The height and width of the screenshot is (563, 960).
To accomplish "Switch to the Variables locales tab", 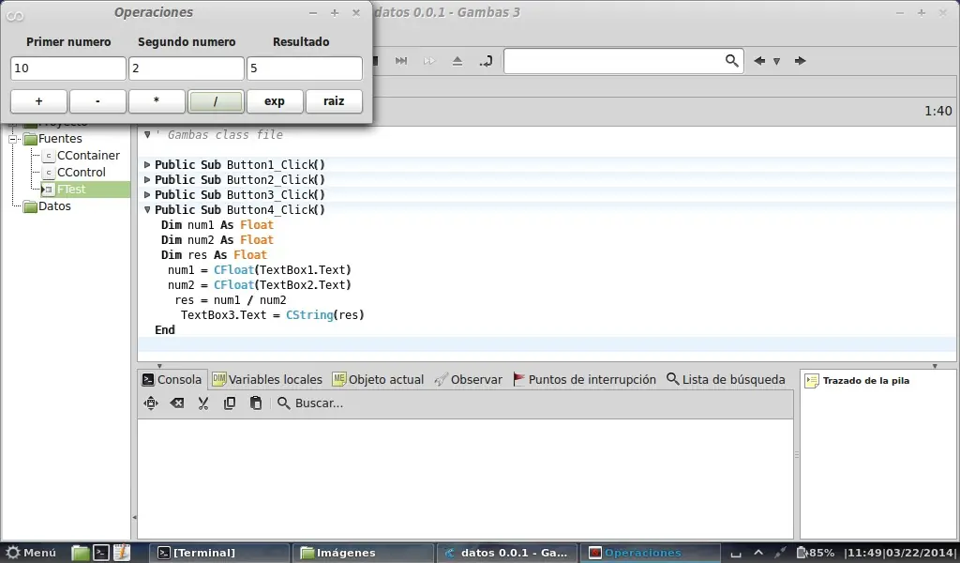I will (x=267, y=380).
